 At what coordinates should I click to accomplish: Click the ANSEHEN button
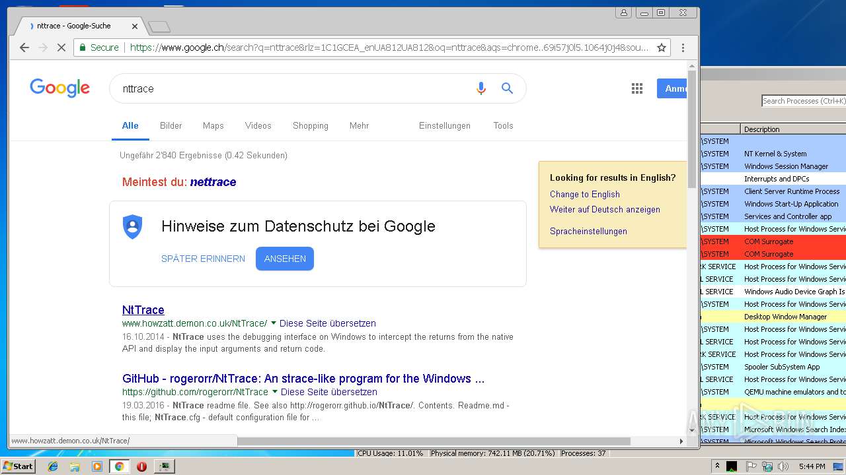coord(285,259)
